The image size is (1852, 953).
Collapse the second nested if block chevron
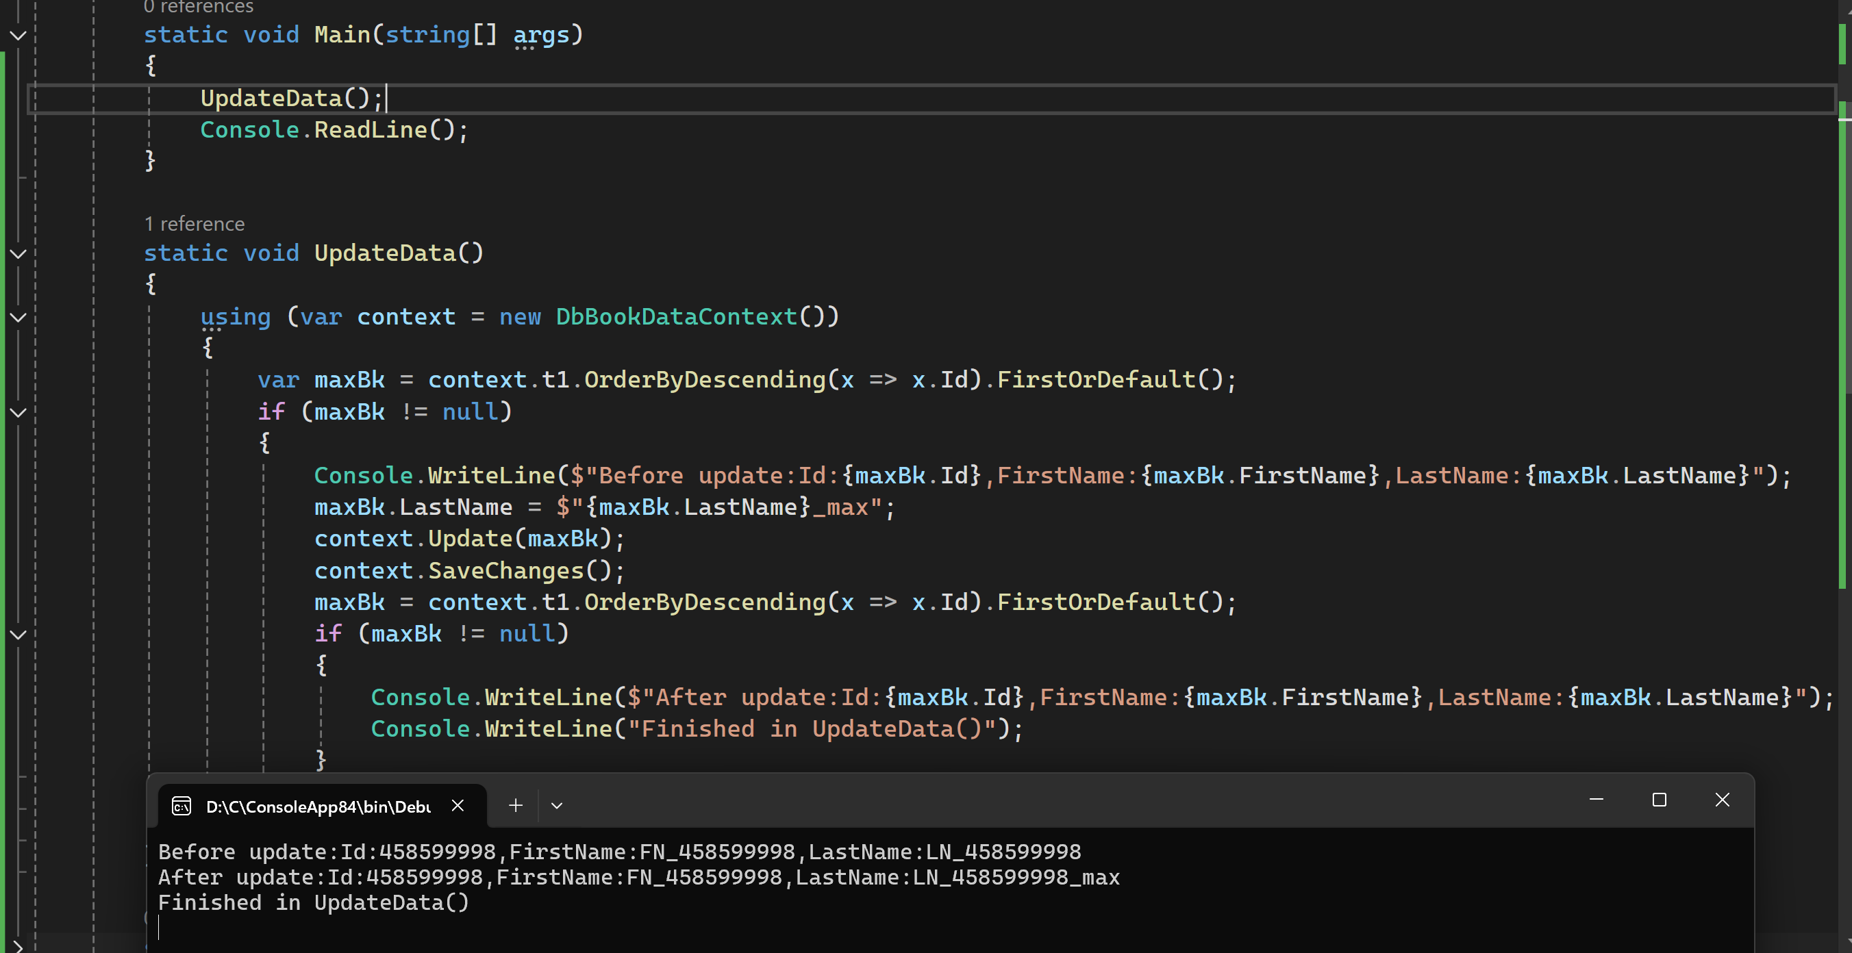(x=18, y=635)
